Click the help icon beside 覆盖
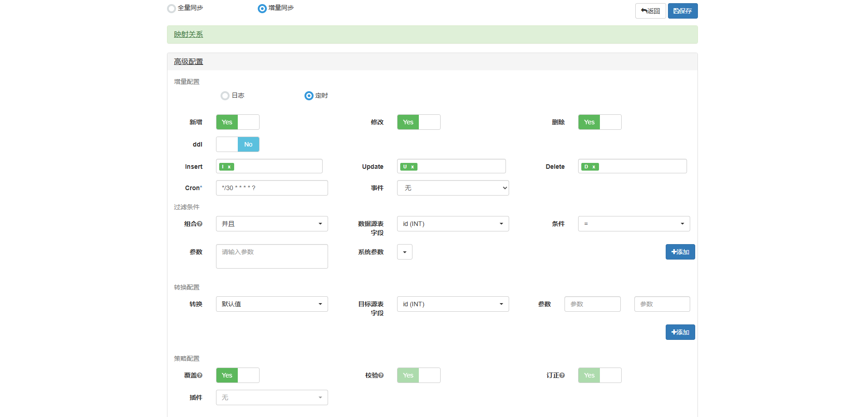864x417 pixels. tap(200, 375)
